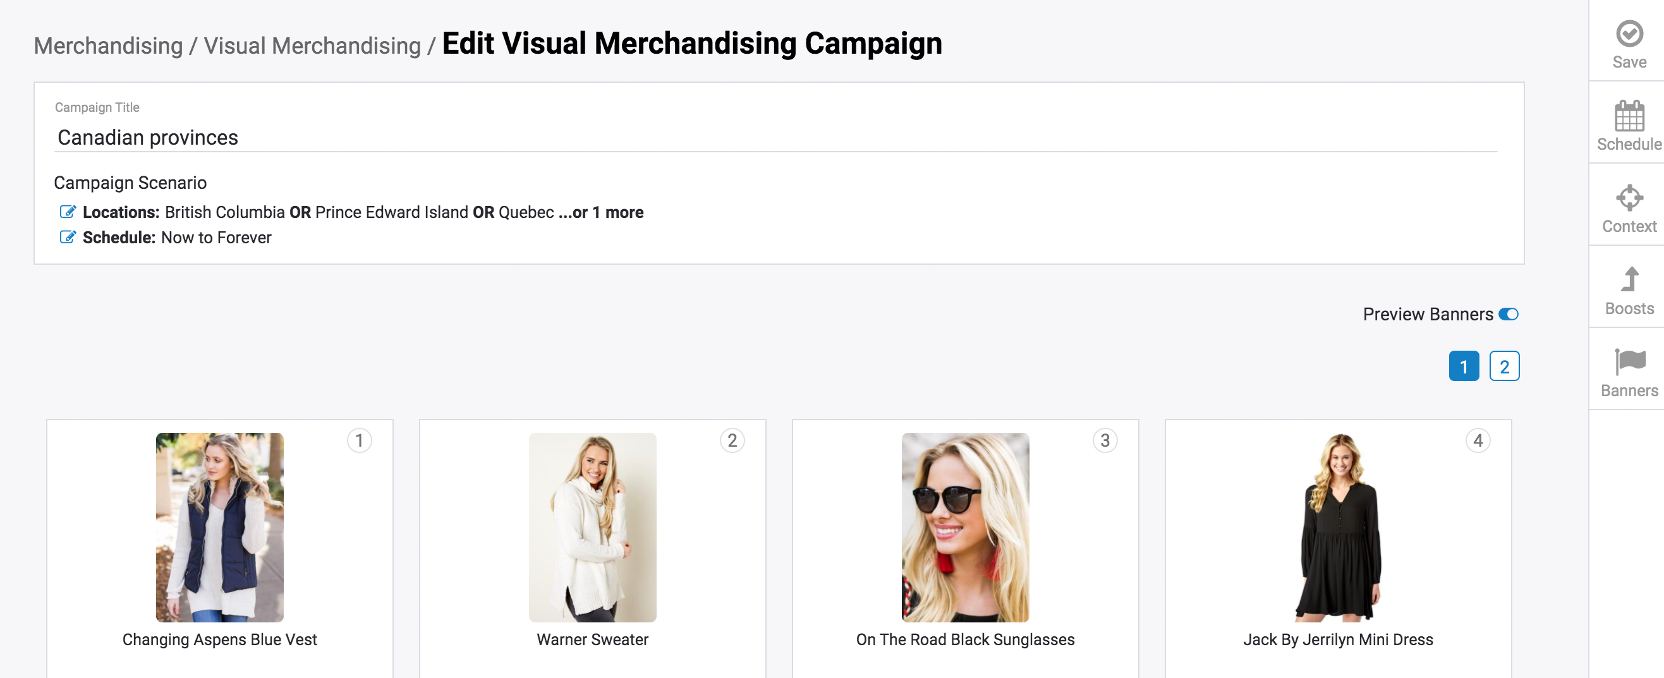Click the On The Road Black Sunglasses image
Image resolution: width=1664 pixels, height=678 pixels.
(965, 527)
